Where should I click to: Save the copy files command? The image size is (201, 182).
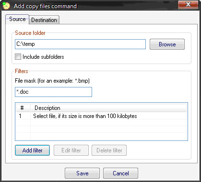83,173
